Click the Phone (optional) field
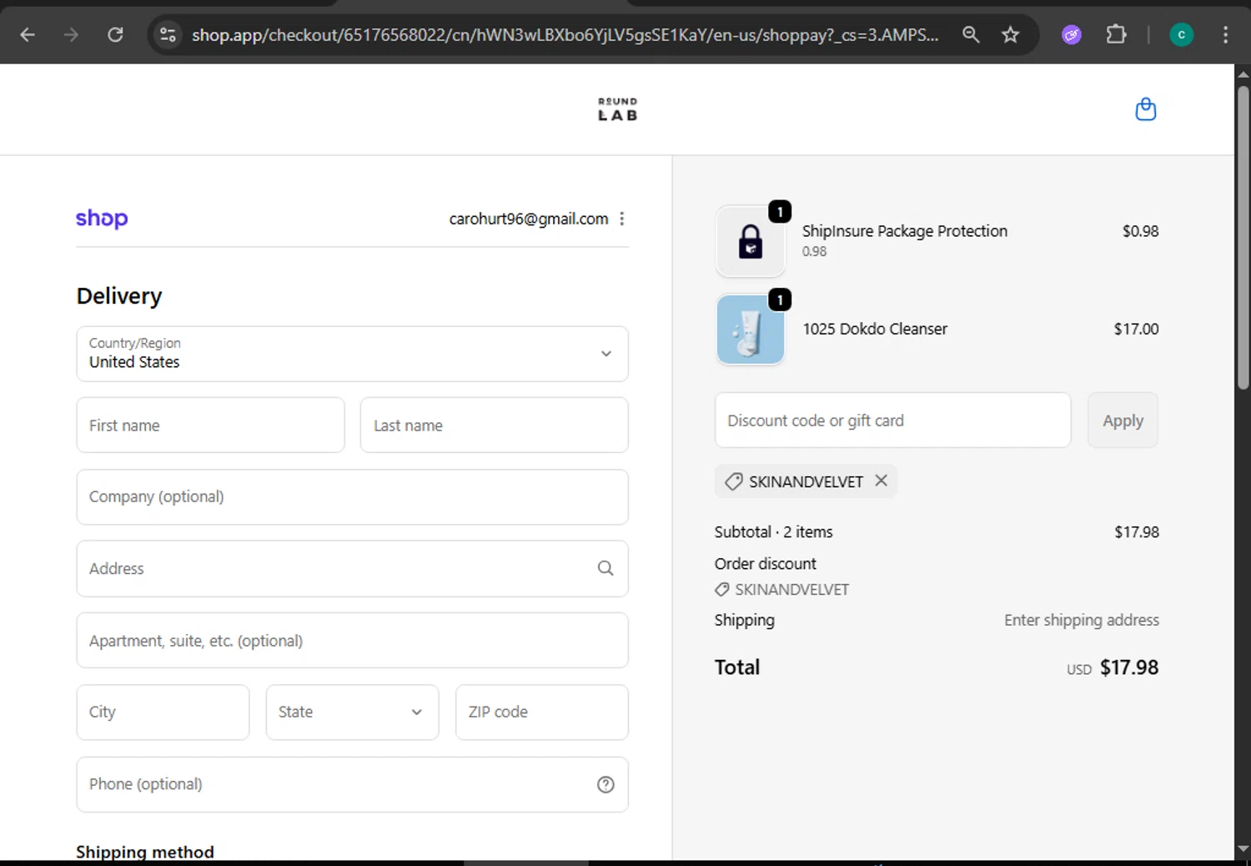Image resolution: width=1251 pixels, height=866 pixels. pos(352,784)
